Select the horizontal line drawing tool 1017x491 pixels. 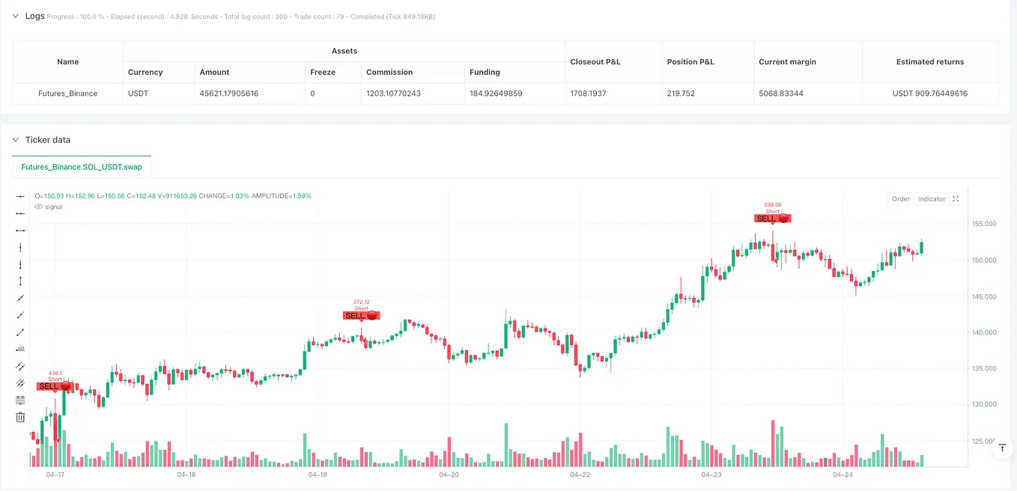click(20, 213)
